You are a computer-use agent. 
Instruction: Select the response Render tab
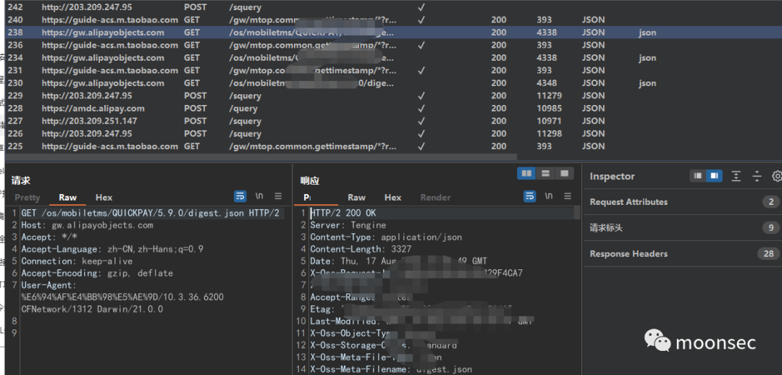pyautogui.click(x=435, y=198)
